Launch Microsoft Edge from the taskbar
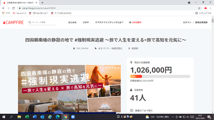The width and height of the screenshot is (214, 120). (x=58, y=117)
